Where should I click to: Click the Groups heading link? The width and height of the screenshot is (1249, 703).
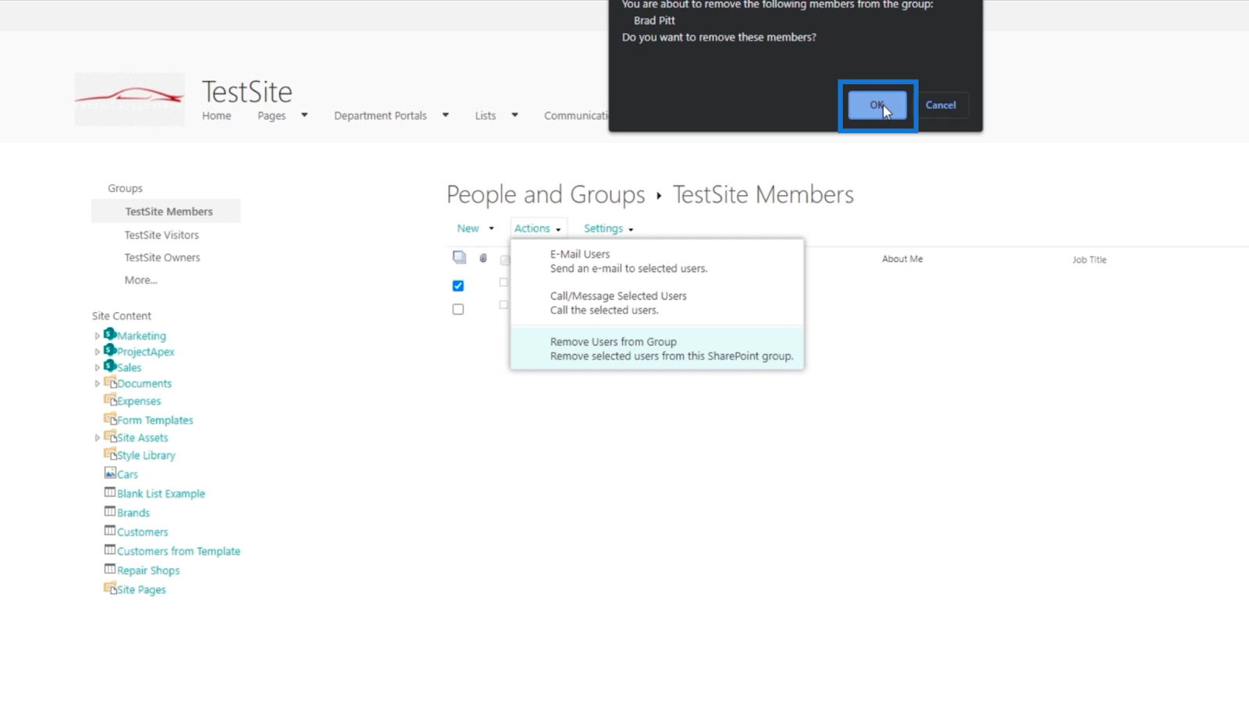click(x=125, y=189)
